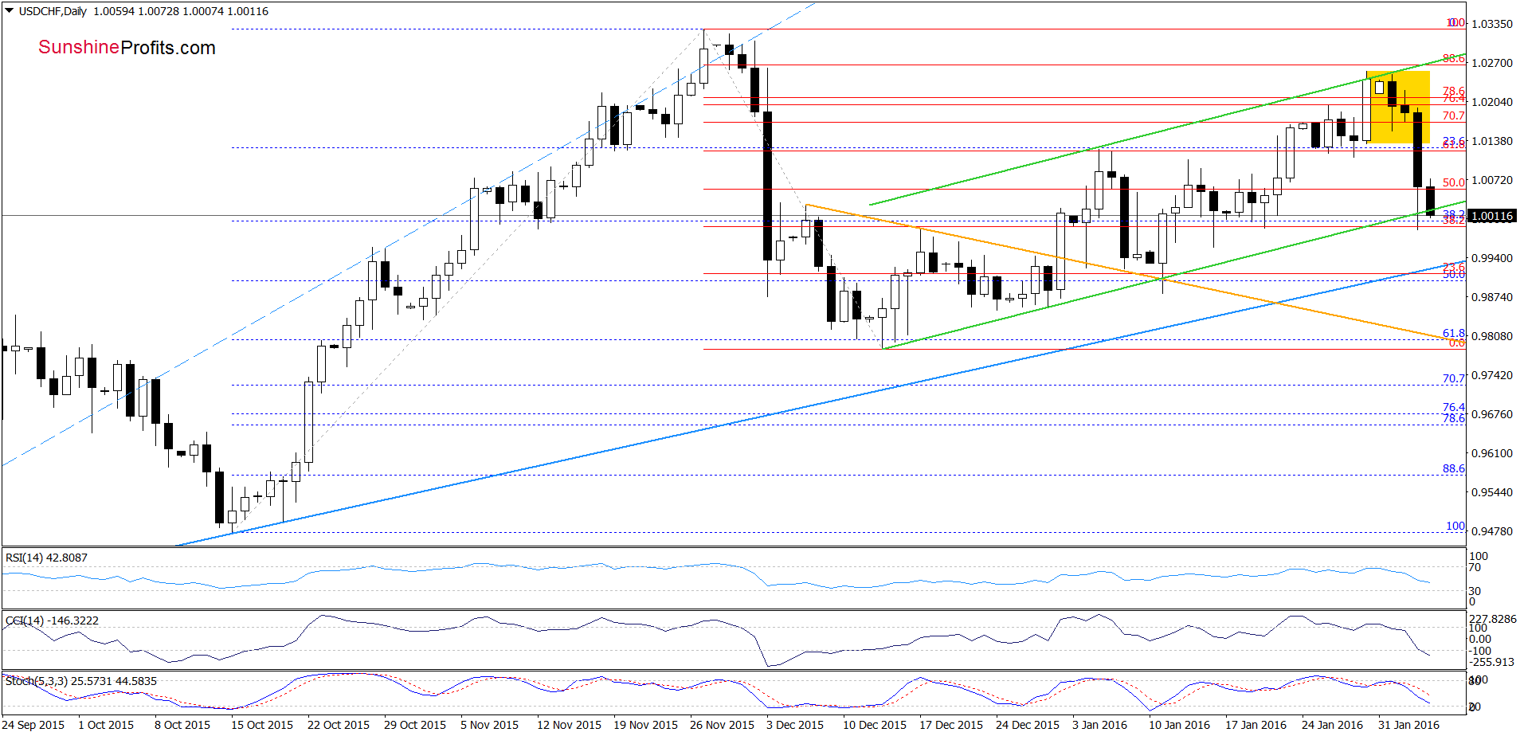Click the blue 100 Fibonacci label near 0.94780
Image resolution: width=1520 pixels, height=736 pixels.
(x=1455, y=526)
